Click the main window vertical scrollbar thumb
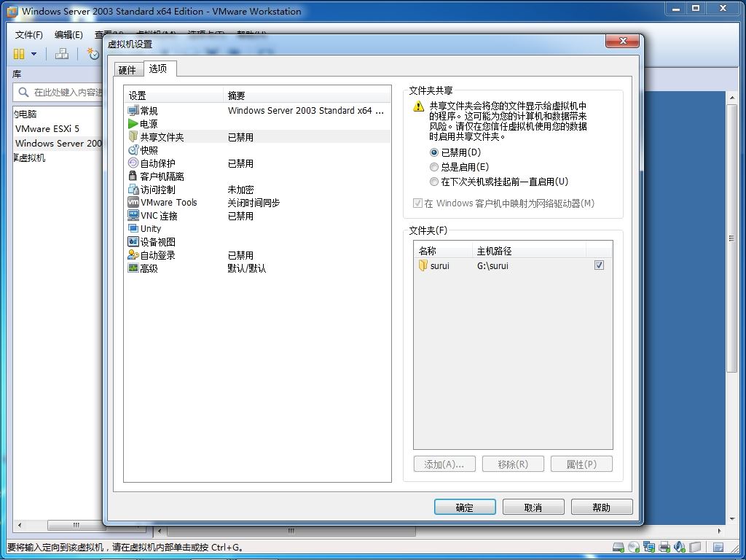 (x=731, y=238)
